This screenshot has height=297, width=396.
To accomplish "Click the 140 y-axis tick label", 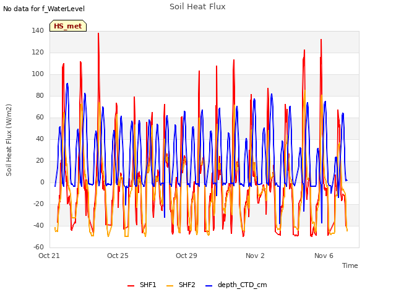I will click(38, 30).
